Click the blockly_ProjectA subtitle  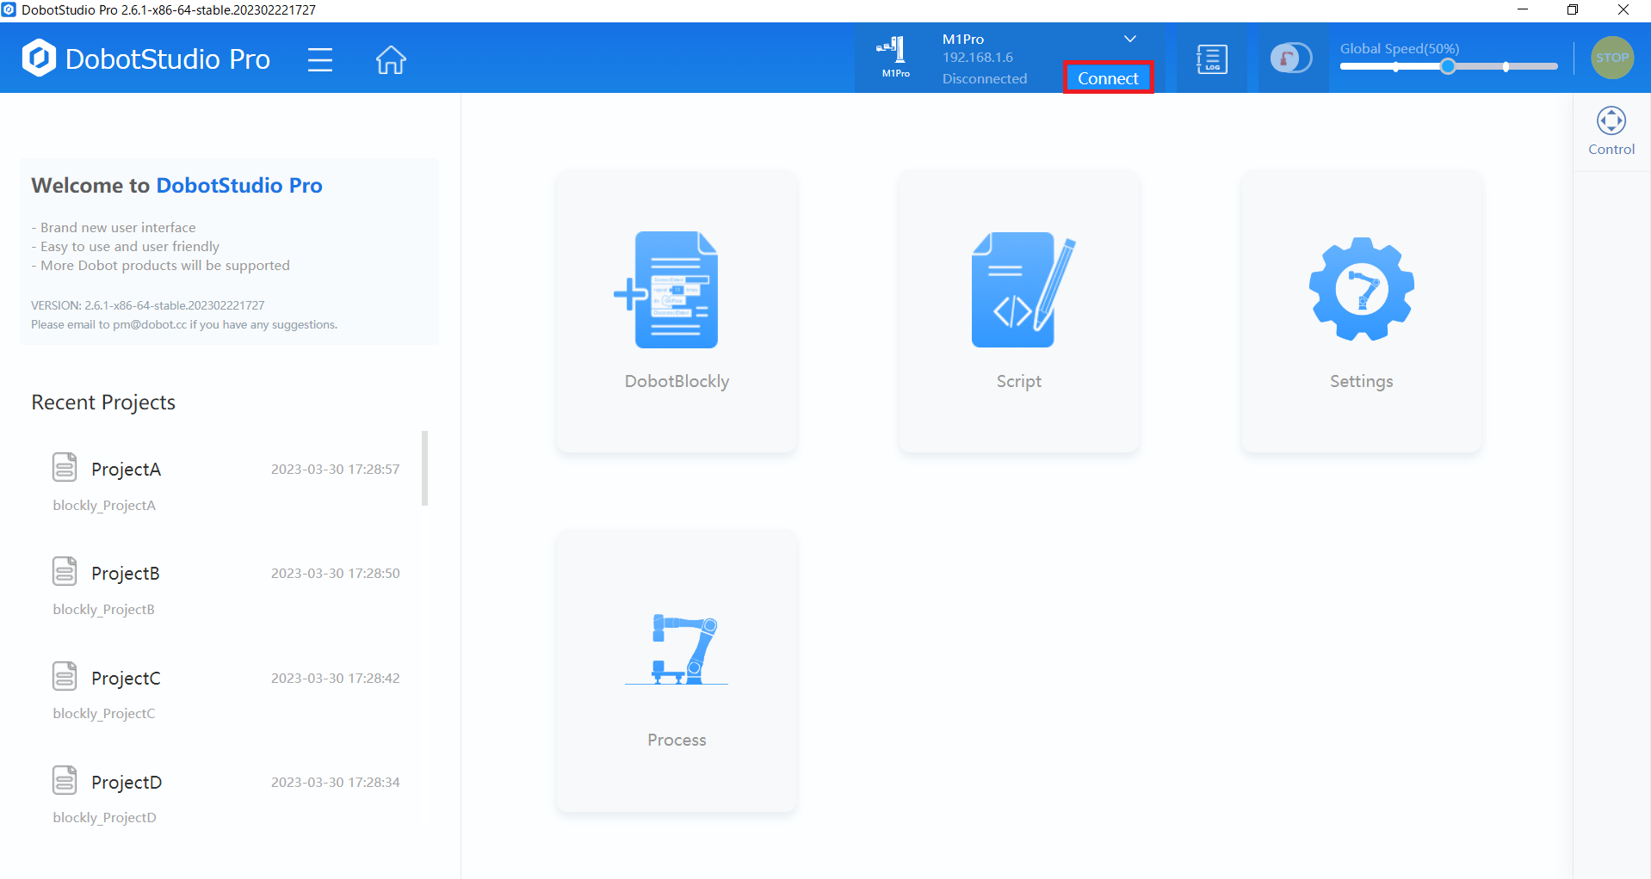[104, 505]
